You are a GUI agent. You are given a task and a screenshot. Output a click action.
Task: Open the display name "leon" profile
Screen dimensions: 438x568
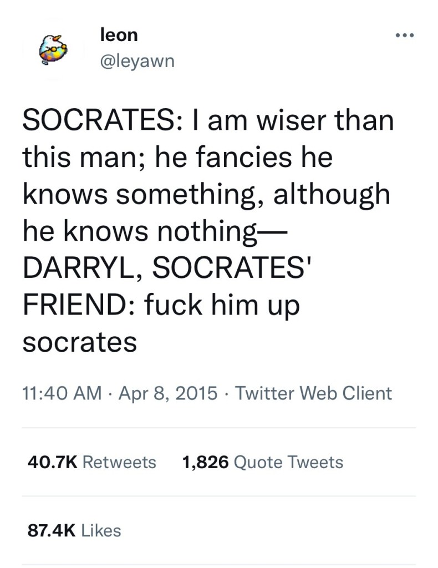[119, 35]
